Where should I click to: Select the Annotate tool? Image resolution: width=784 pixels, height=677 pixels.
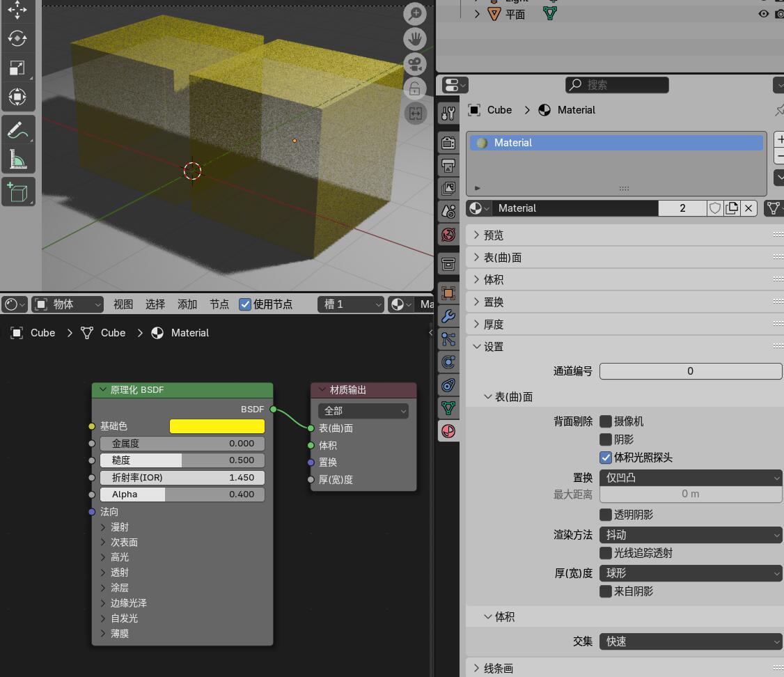(18, 130)
